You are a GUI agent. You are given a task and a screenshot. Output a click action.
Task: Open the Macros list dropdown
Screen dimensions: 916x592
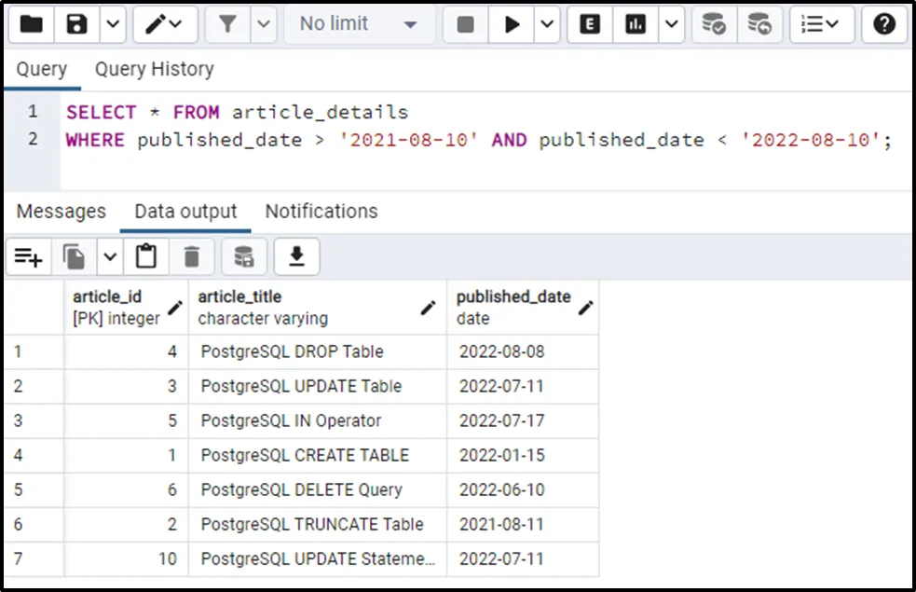pyautogui.click(x=821, y=24)
